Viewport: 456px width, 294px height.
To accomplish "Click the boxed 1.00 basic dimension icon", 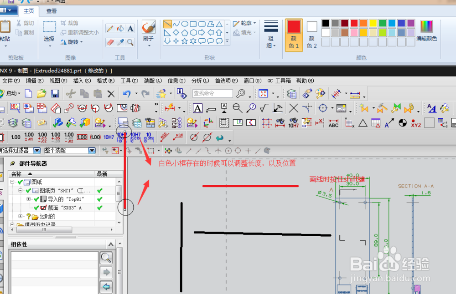I will tap(82, 137).
